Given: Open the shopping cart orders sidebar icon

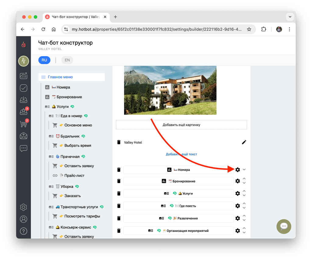Looking at the screenshot, I should 24,124.
